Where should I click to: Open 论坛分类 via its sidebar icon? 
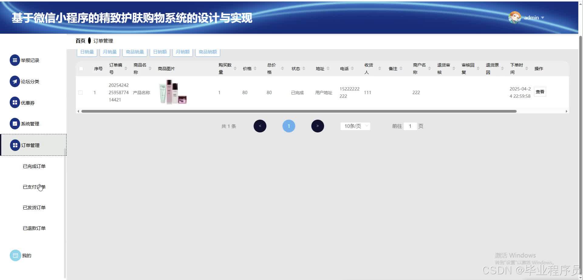15,81
